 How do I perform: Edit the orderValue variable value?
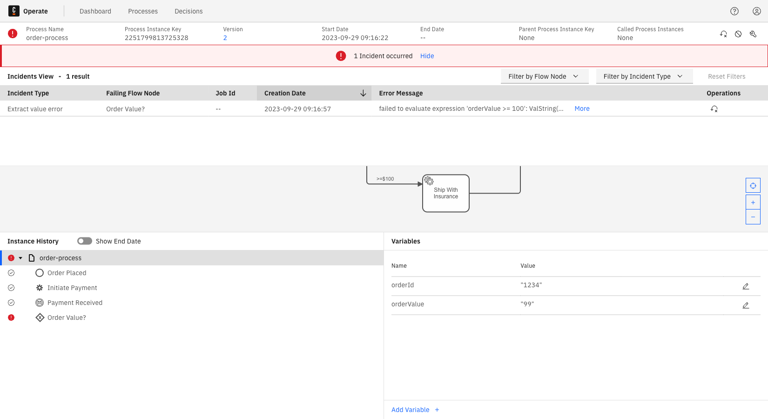(x=746, y=305)
